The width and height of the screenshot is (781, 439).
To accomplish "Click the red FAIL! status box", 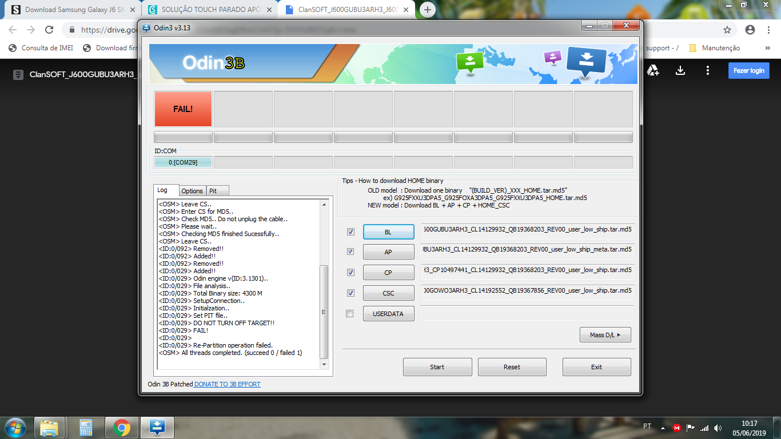I will [183, 109].
